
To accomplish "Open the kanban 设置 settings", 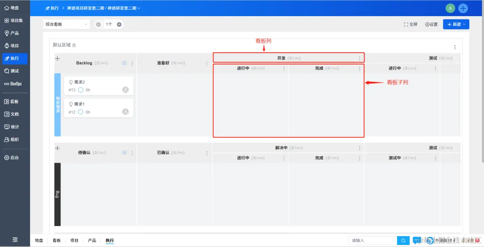I will [x=431, y=24].
